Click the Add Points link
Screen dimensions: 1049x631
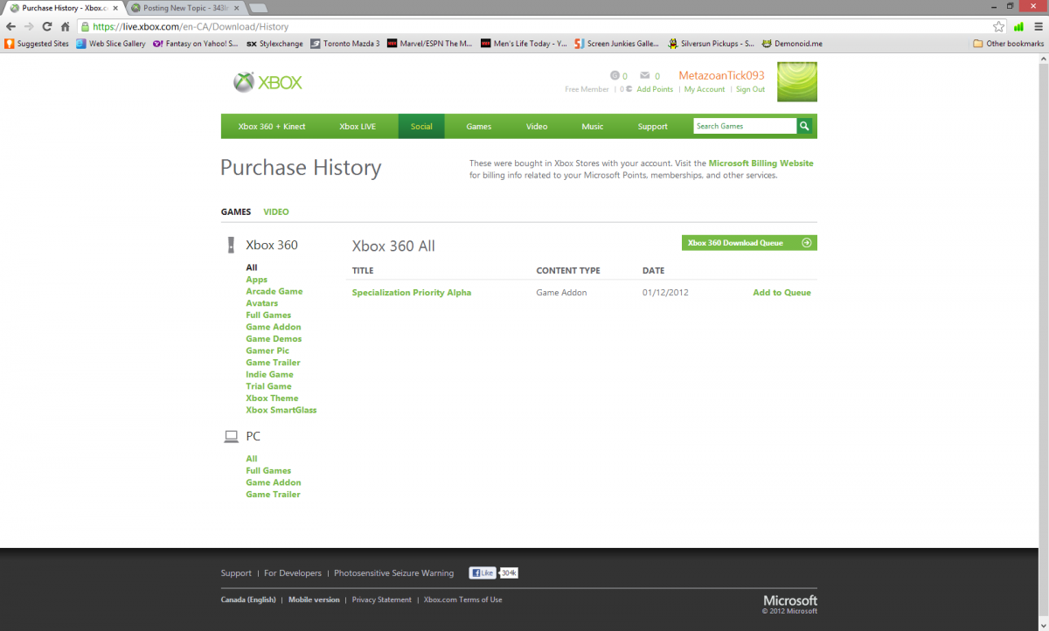pyautogui.click(x=655, y=89)
